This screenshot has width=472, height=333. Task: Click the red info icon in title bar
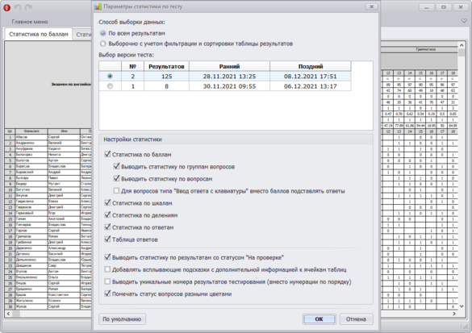point(6,8)
